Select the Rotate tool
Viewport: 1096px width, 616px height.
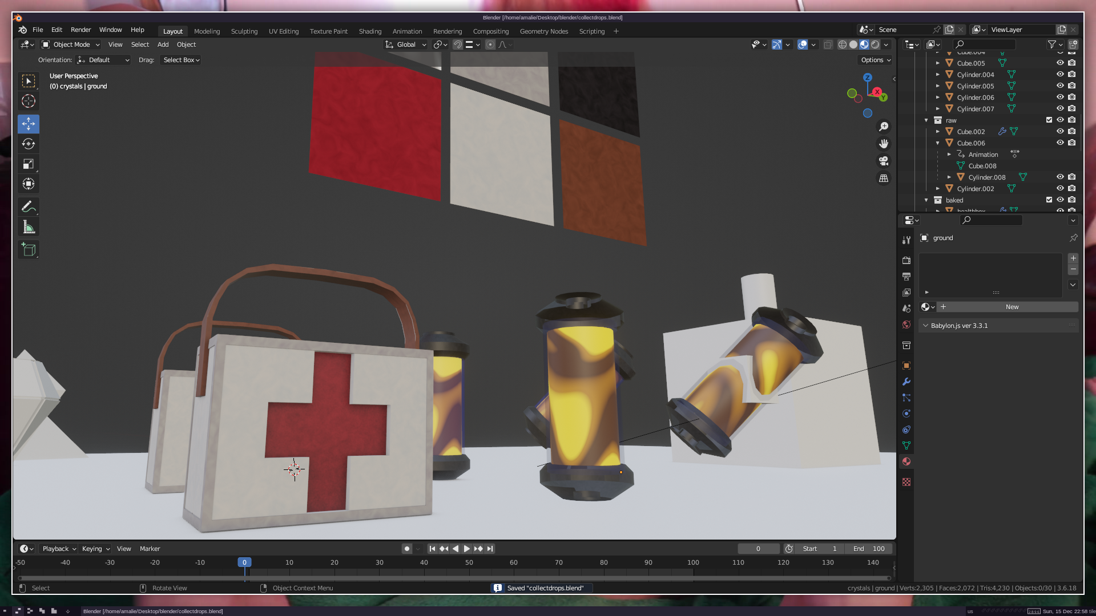[29, 144]
